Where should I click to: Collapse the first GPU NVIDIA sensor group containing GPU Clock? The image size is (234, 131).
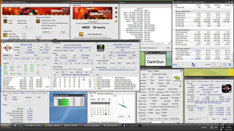point(174,30)
